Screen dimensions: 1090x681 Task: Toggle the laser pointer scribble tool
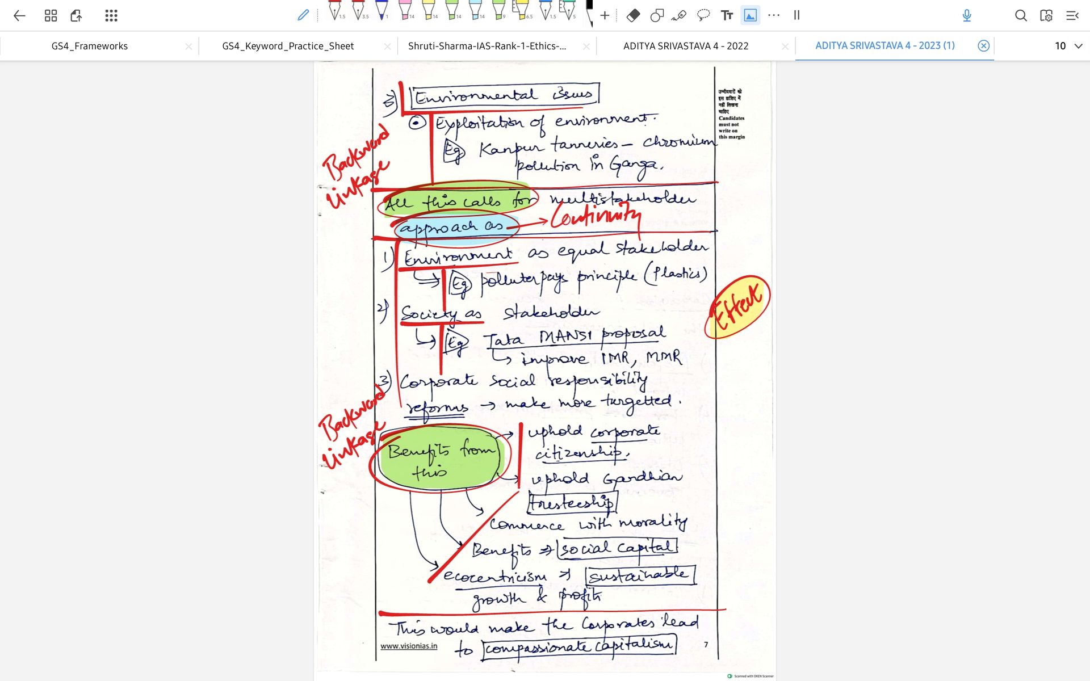point(679,15)
